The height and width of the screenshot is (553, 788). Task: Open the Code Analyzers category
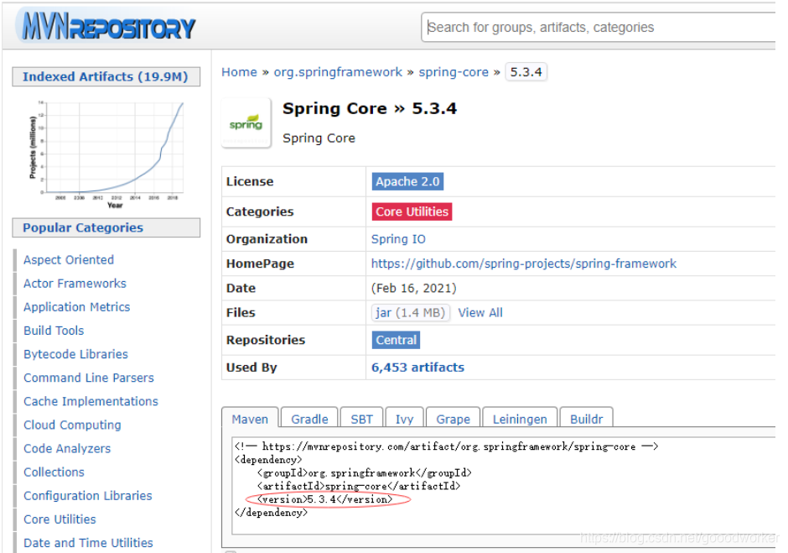tap(67, 449)
